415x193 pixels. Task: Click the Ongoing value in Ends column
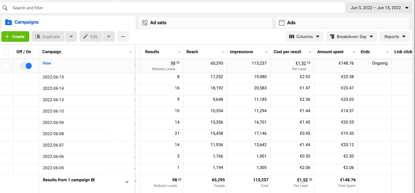(x=380, y=63)
